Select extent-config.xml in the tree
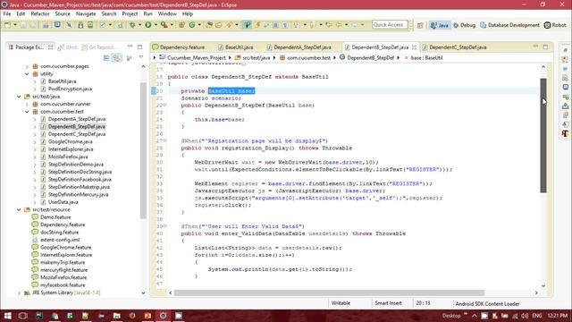 [x=60, y=240]
